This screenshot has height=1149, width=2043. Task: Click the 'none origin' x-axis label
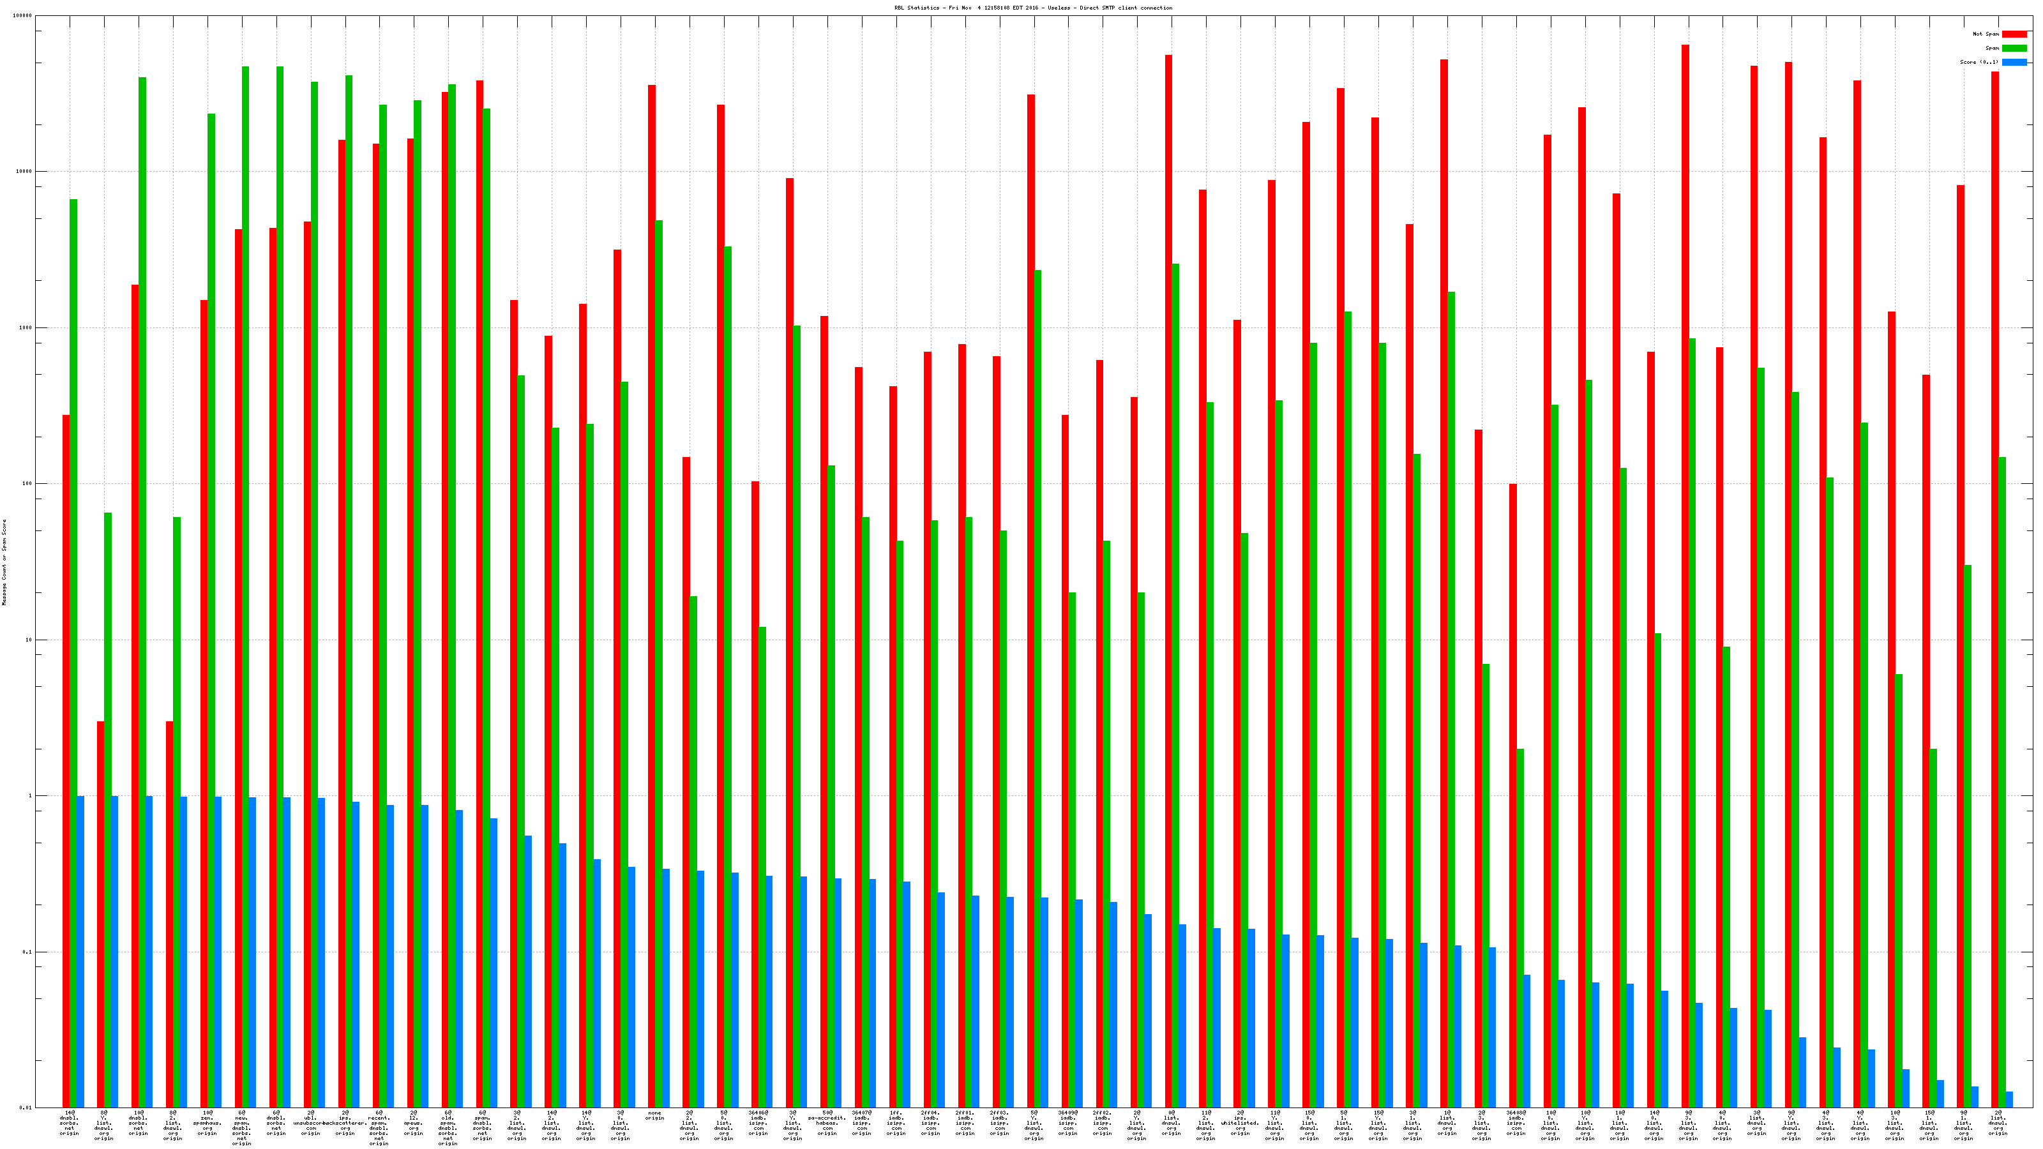tap(654, 1116)
